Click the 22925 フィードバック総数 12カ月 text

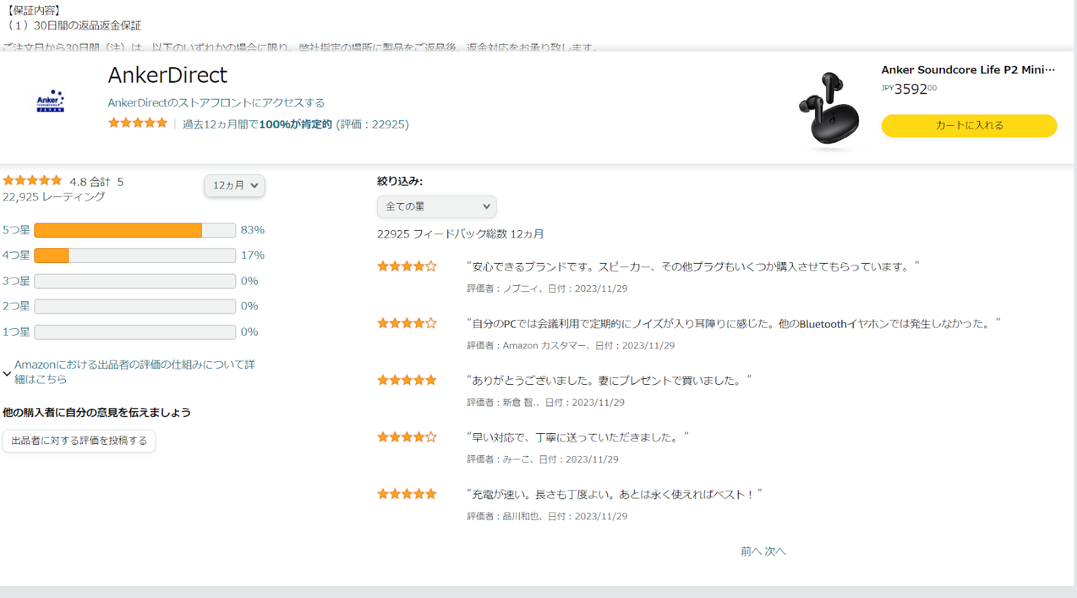pos(460,234)
